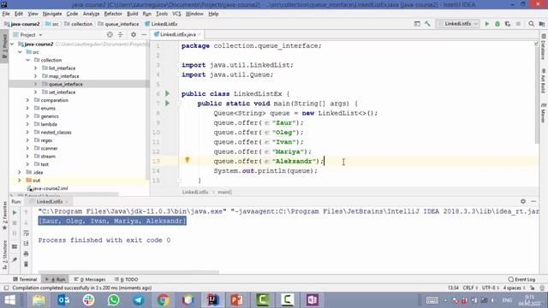The height and width of the screenshot is (308, 548).
Task: Click the Stop icon in the top toolbar
Action: tap(518, 24)
